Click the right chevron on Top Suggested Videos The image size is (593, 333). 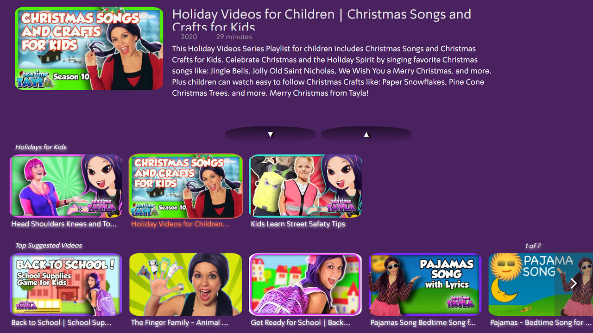574,283
